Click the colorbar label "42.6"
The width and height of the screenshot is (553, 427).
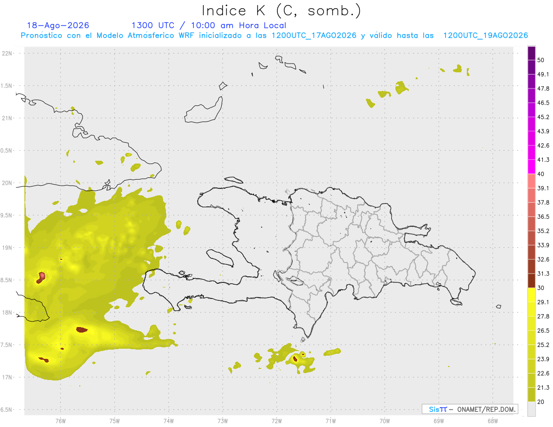tap(543, 146)
